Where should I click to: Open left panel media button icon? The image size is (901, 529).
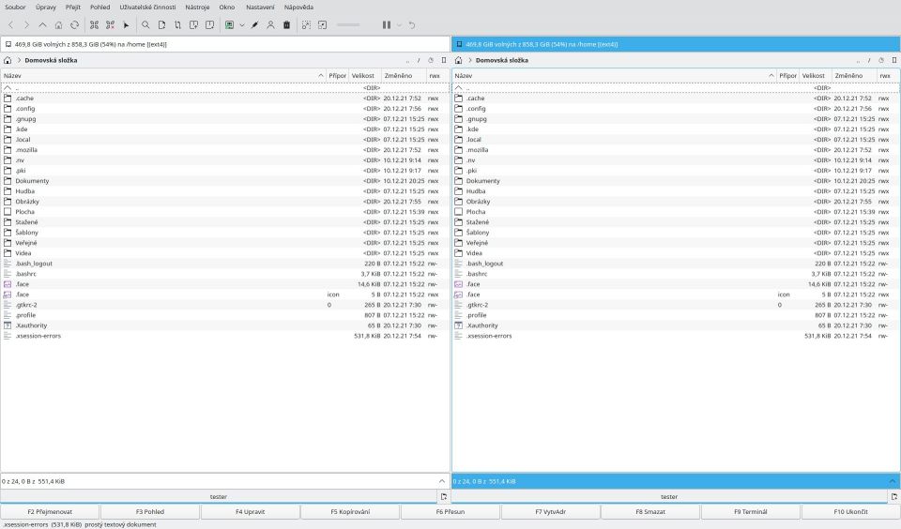click(8, 44)
